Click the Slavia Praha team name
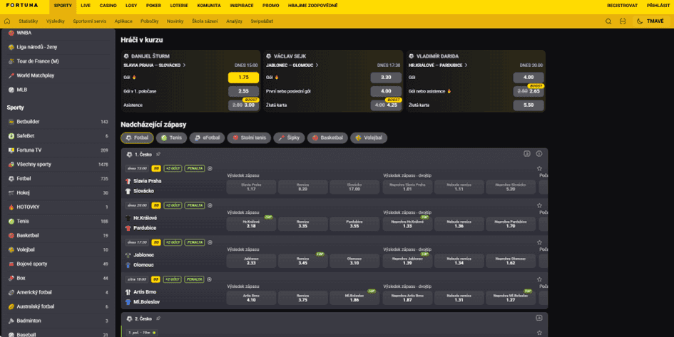Screen dimensions: 674x337 [148, 181]
